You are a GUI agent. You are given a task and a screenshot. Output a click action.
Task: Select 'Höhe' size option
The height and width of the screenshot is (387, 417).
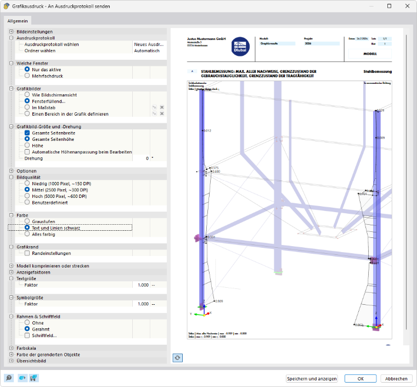(x=27, y=145)
